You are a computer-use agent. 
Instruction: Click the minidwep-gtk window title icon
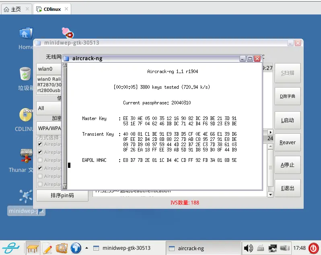[38, 43]
